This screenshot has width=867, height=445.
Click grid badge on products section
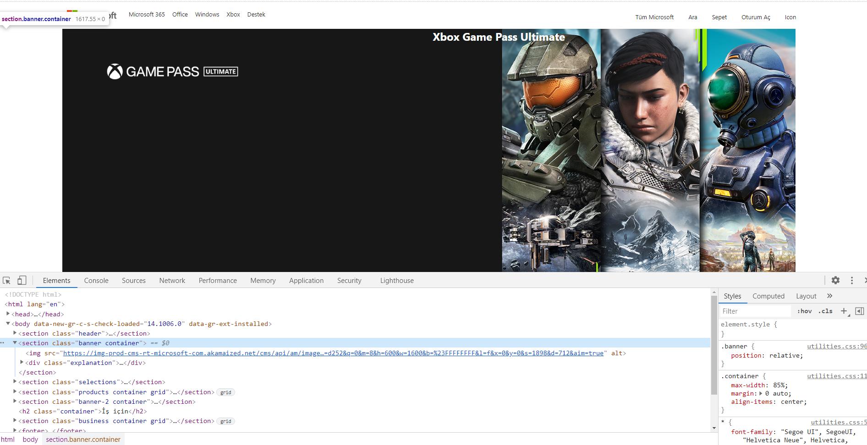(x=225, y=392)
